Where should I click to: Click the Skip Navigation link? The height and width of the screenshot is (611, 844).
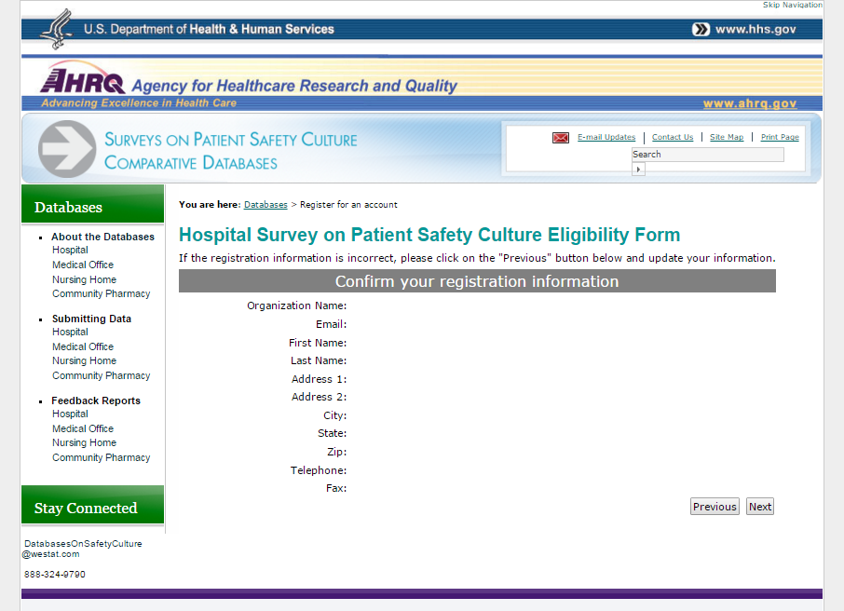tap(792, 6)
